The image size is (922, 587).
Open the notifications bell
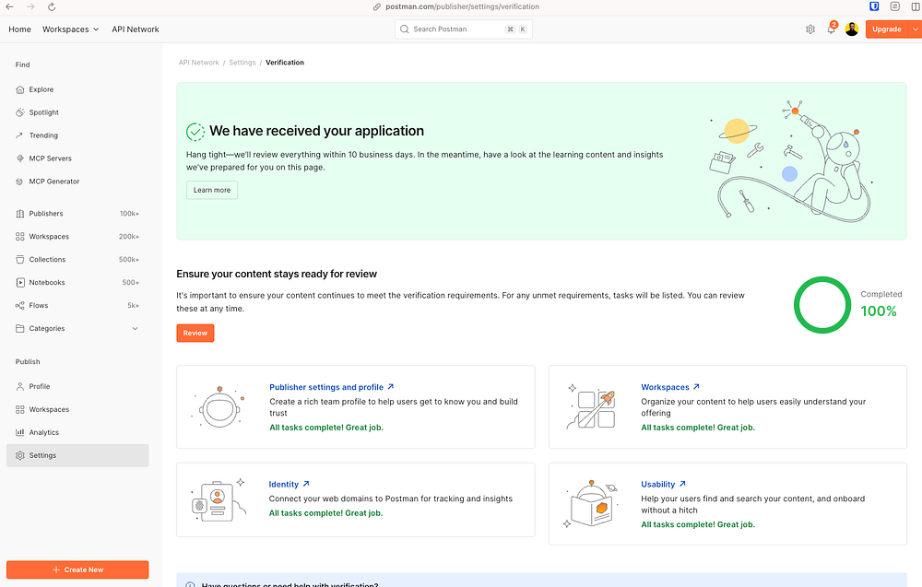pos(831,29)
